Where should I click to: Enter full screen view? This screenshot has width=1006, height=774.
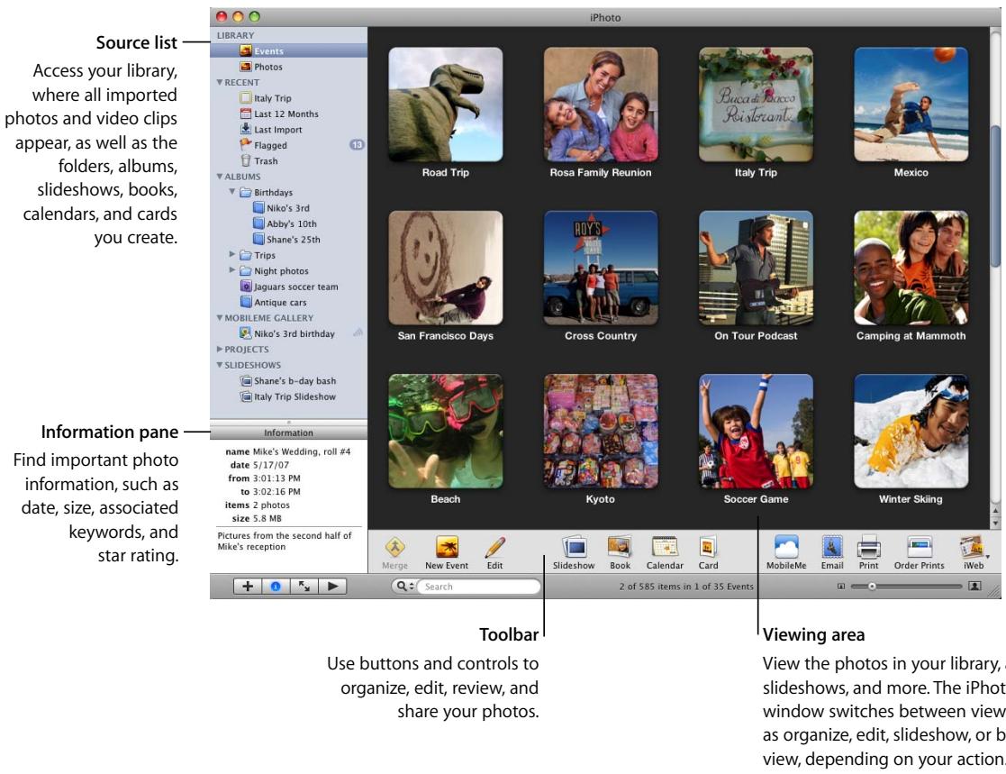304,586
